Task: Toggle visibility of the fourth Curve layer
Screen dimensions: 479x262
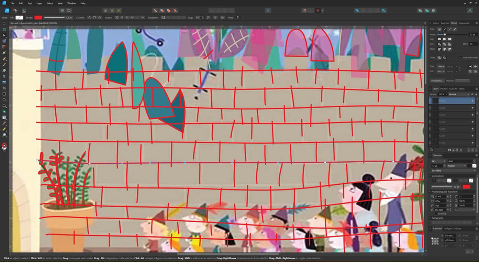Action: 472,122
